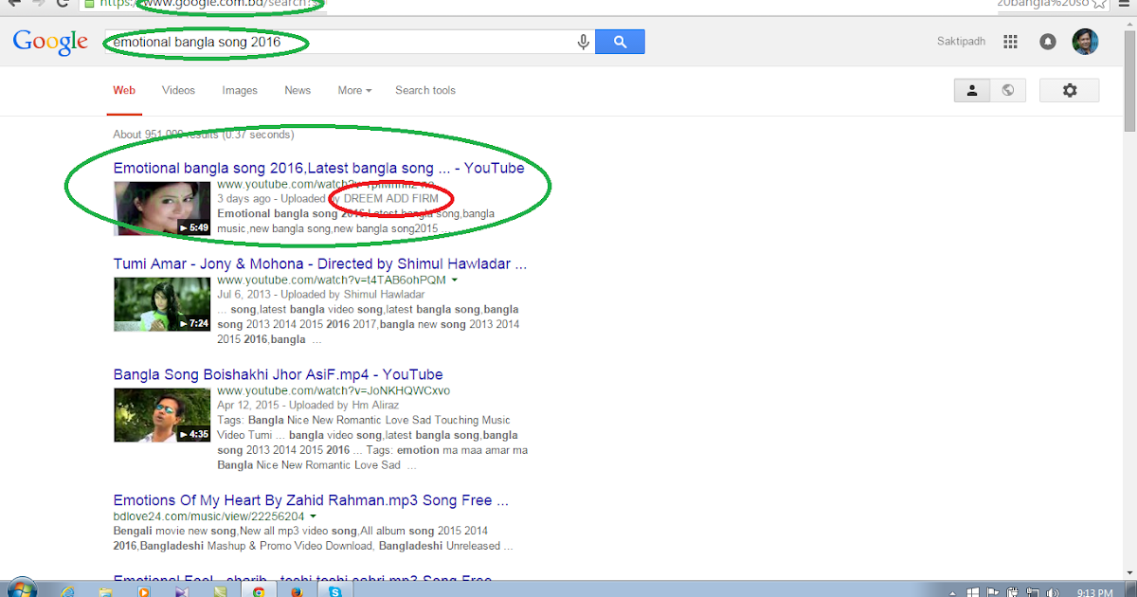The image size is (1137, 597).
Task: Click the Skype icon in taskbar
Action: (x=335, y=591)
